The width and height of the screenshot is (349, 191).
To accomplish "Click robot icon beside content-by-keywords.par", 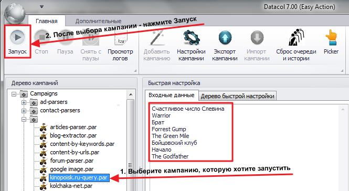I will click(x=44, y=144).
